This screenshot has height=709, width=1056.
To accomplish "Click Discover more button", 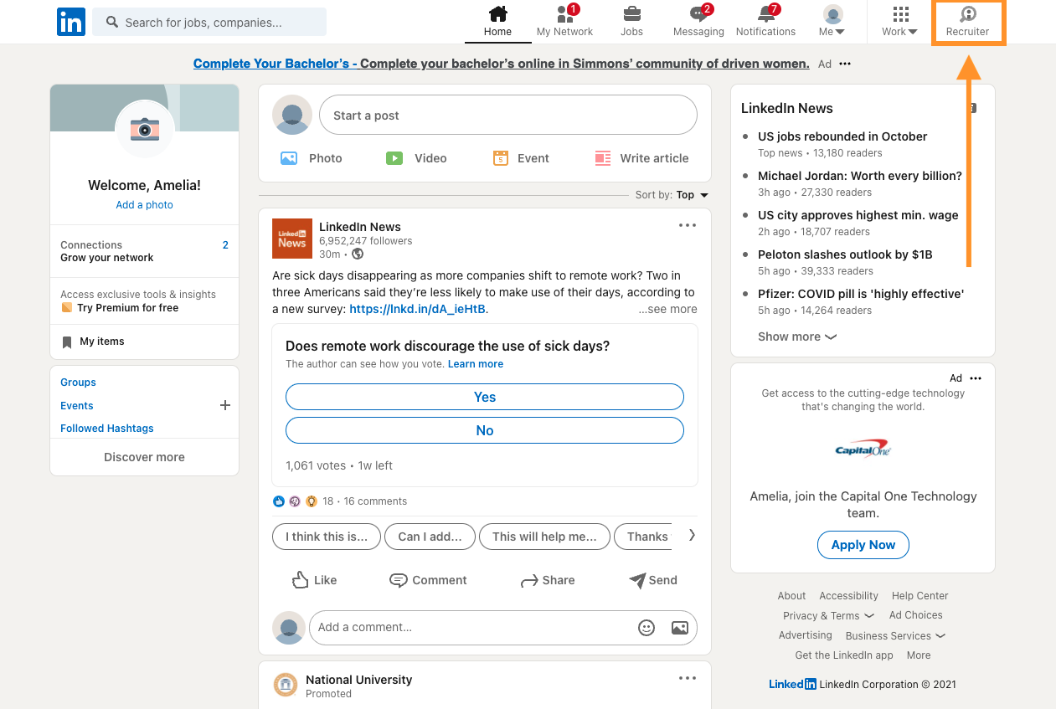I will pos(144,457).
